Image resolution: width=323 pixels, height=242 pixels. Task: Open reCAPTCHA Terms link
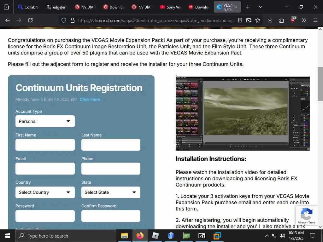312,222
